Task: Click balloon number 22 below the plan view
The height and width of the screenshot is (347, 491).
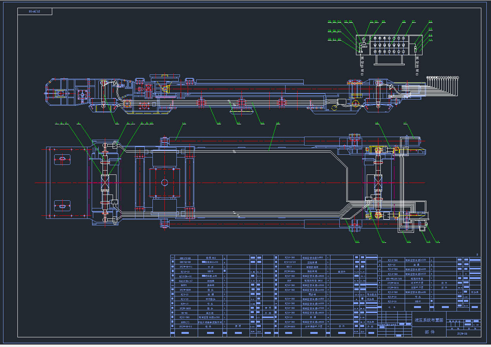Action: coord(357,242)
